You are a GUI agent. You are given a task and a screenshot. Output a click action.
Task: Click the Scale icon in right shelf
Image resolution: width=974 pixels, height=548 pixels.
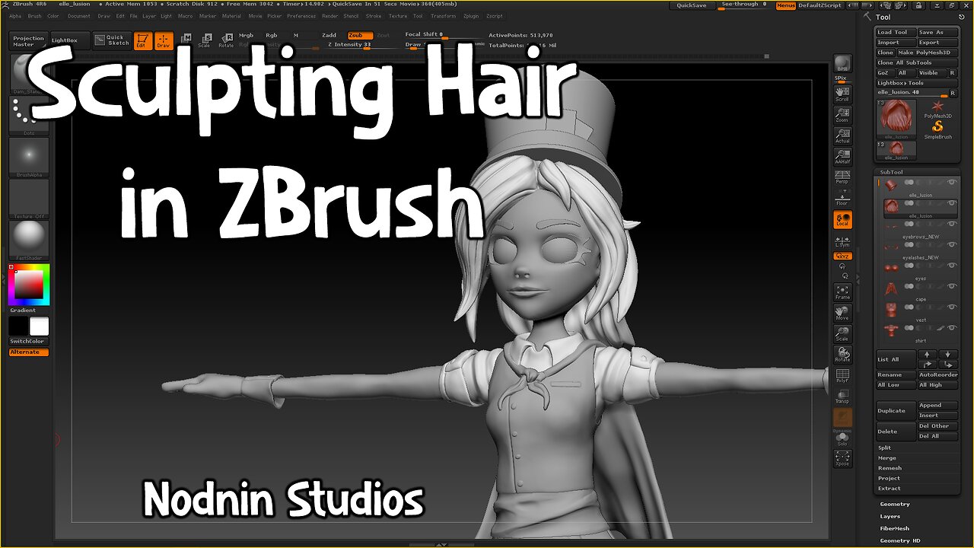coord(842,333)
